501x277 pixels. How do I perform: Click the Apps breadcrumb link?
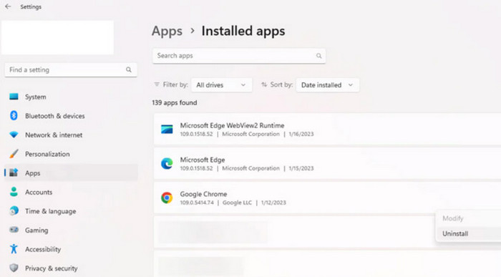(x=167, y=31)
